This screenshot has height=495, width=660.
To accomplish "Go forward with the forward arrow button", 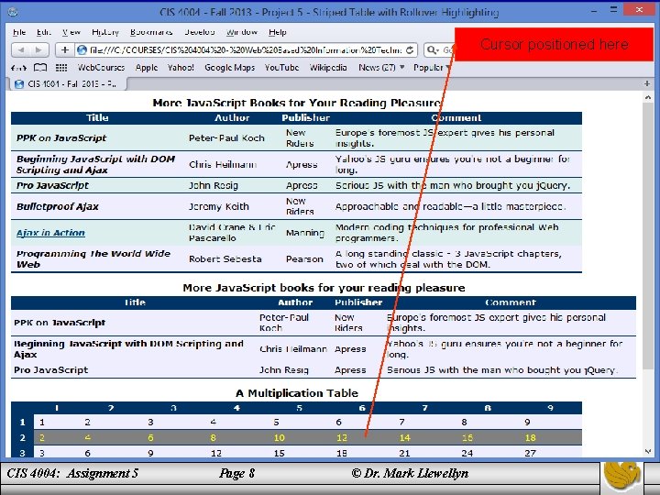I will (x=39, y=50).
